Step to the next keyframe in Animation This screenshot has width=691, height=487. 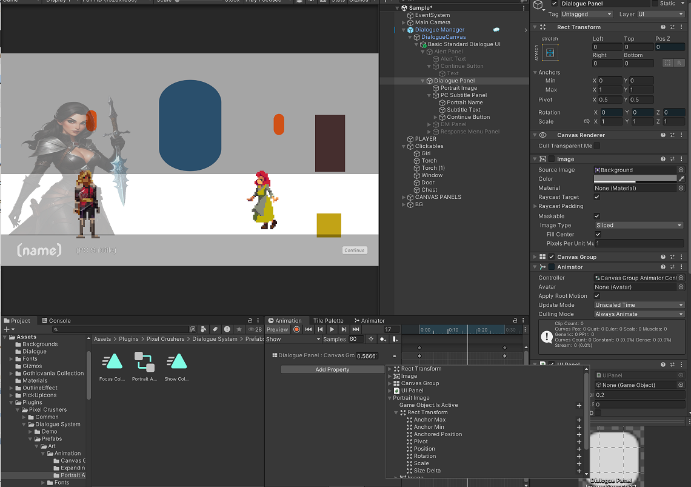pos(344,329)
